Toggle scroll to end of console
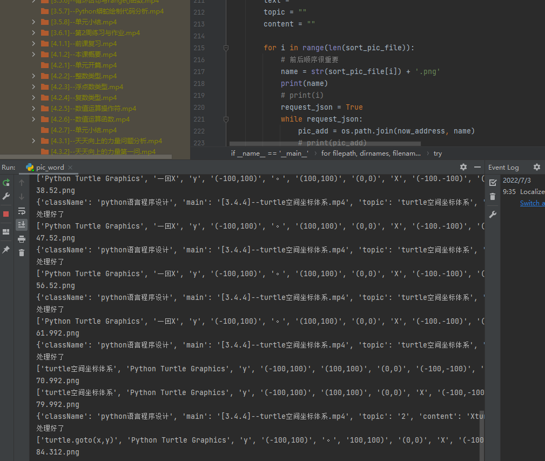Viewport: 545px width, 461px height. tap(22, 225)
